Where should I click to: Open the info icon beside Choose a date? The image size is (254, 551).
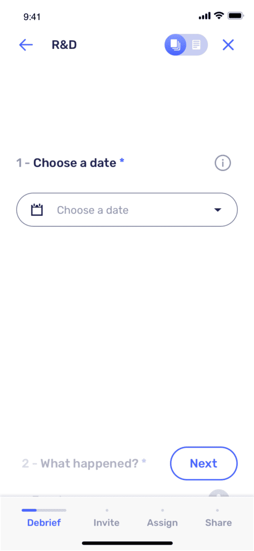point(223,163)
